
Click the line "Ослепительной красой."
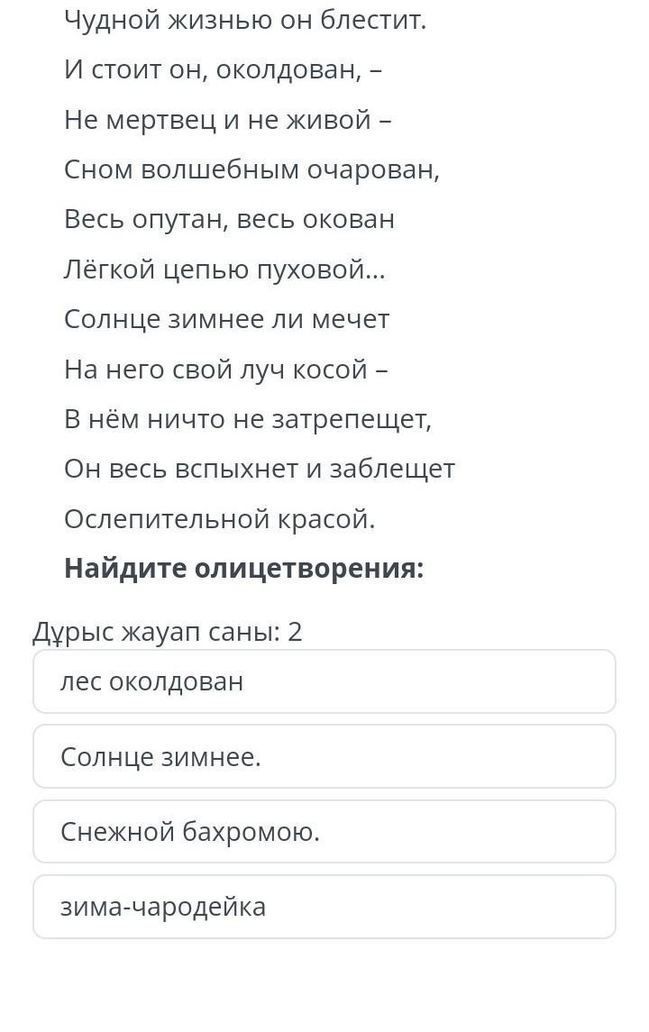[x=220, y=519]
